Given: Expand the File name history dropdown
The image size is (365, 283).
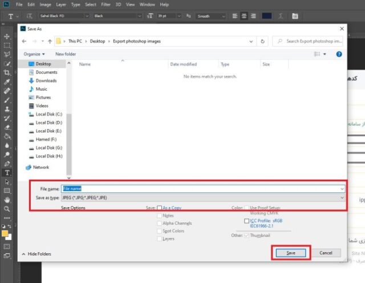Looking at the screenshot, I should click(342, 189).
